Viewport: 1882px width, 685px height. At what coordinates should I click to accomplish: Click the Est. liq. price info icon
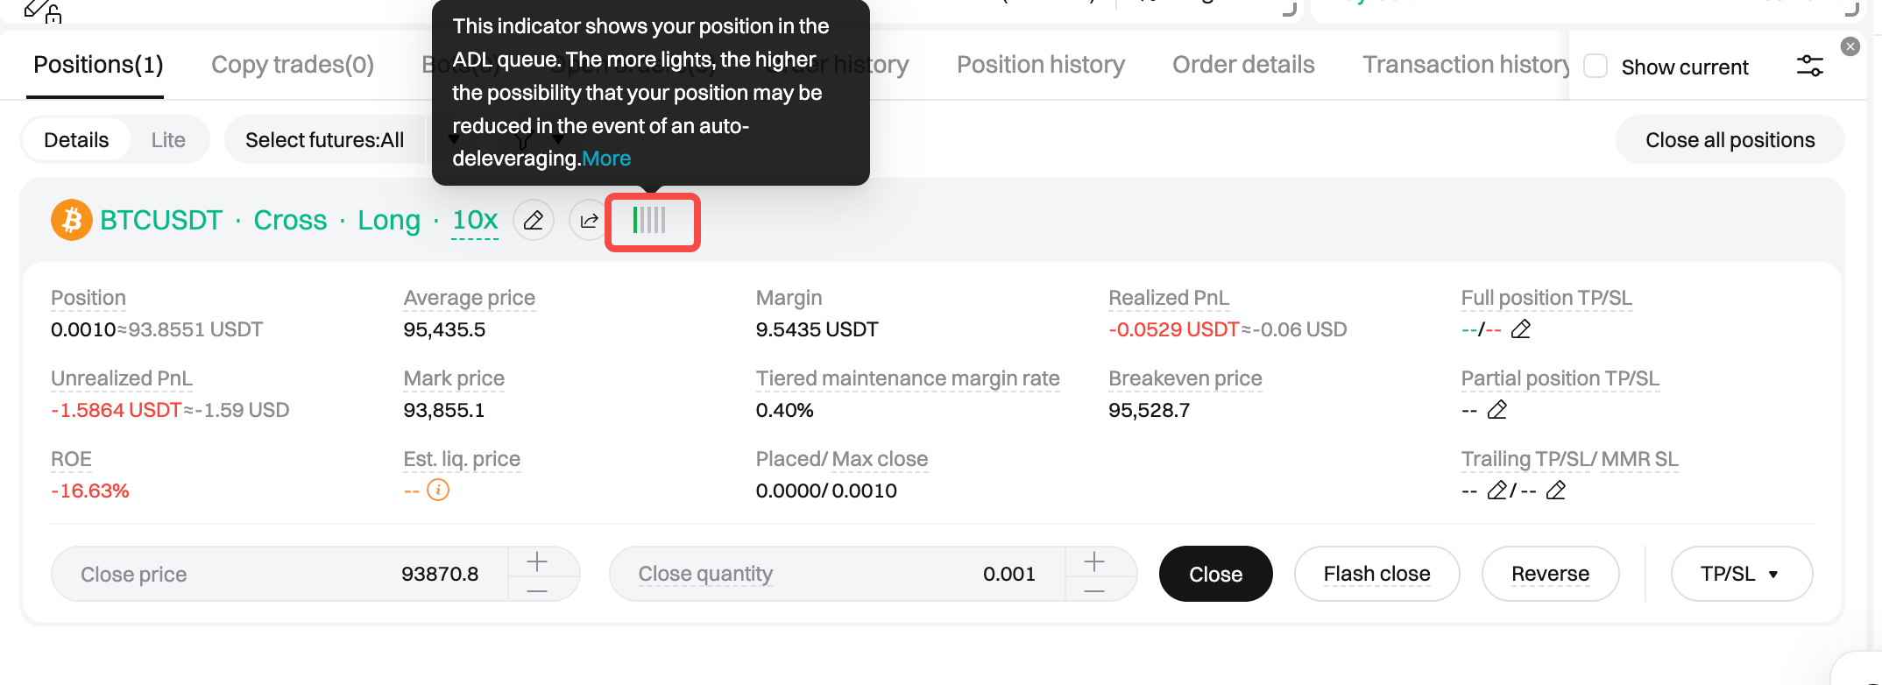[x=438, y=491]
